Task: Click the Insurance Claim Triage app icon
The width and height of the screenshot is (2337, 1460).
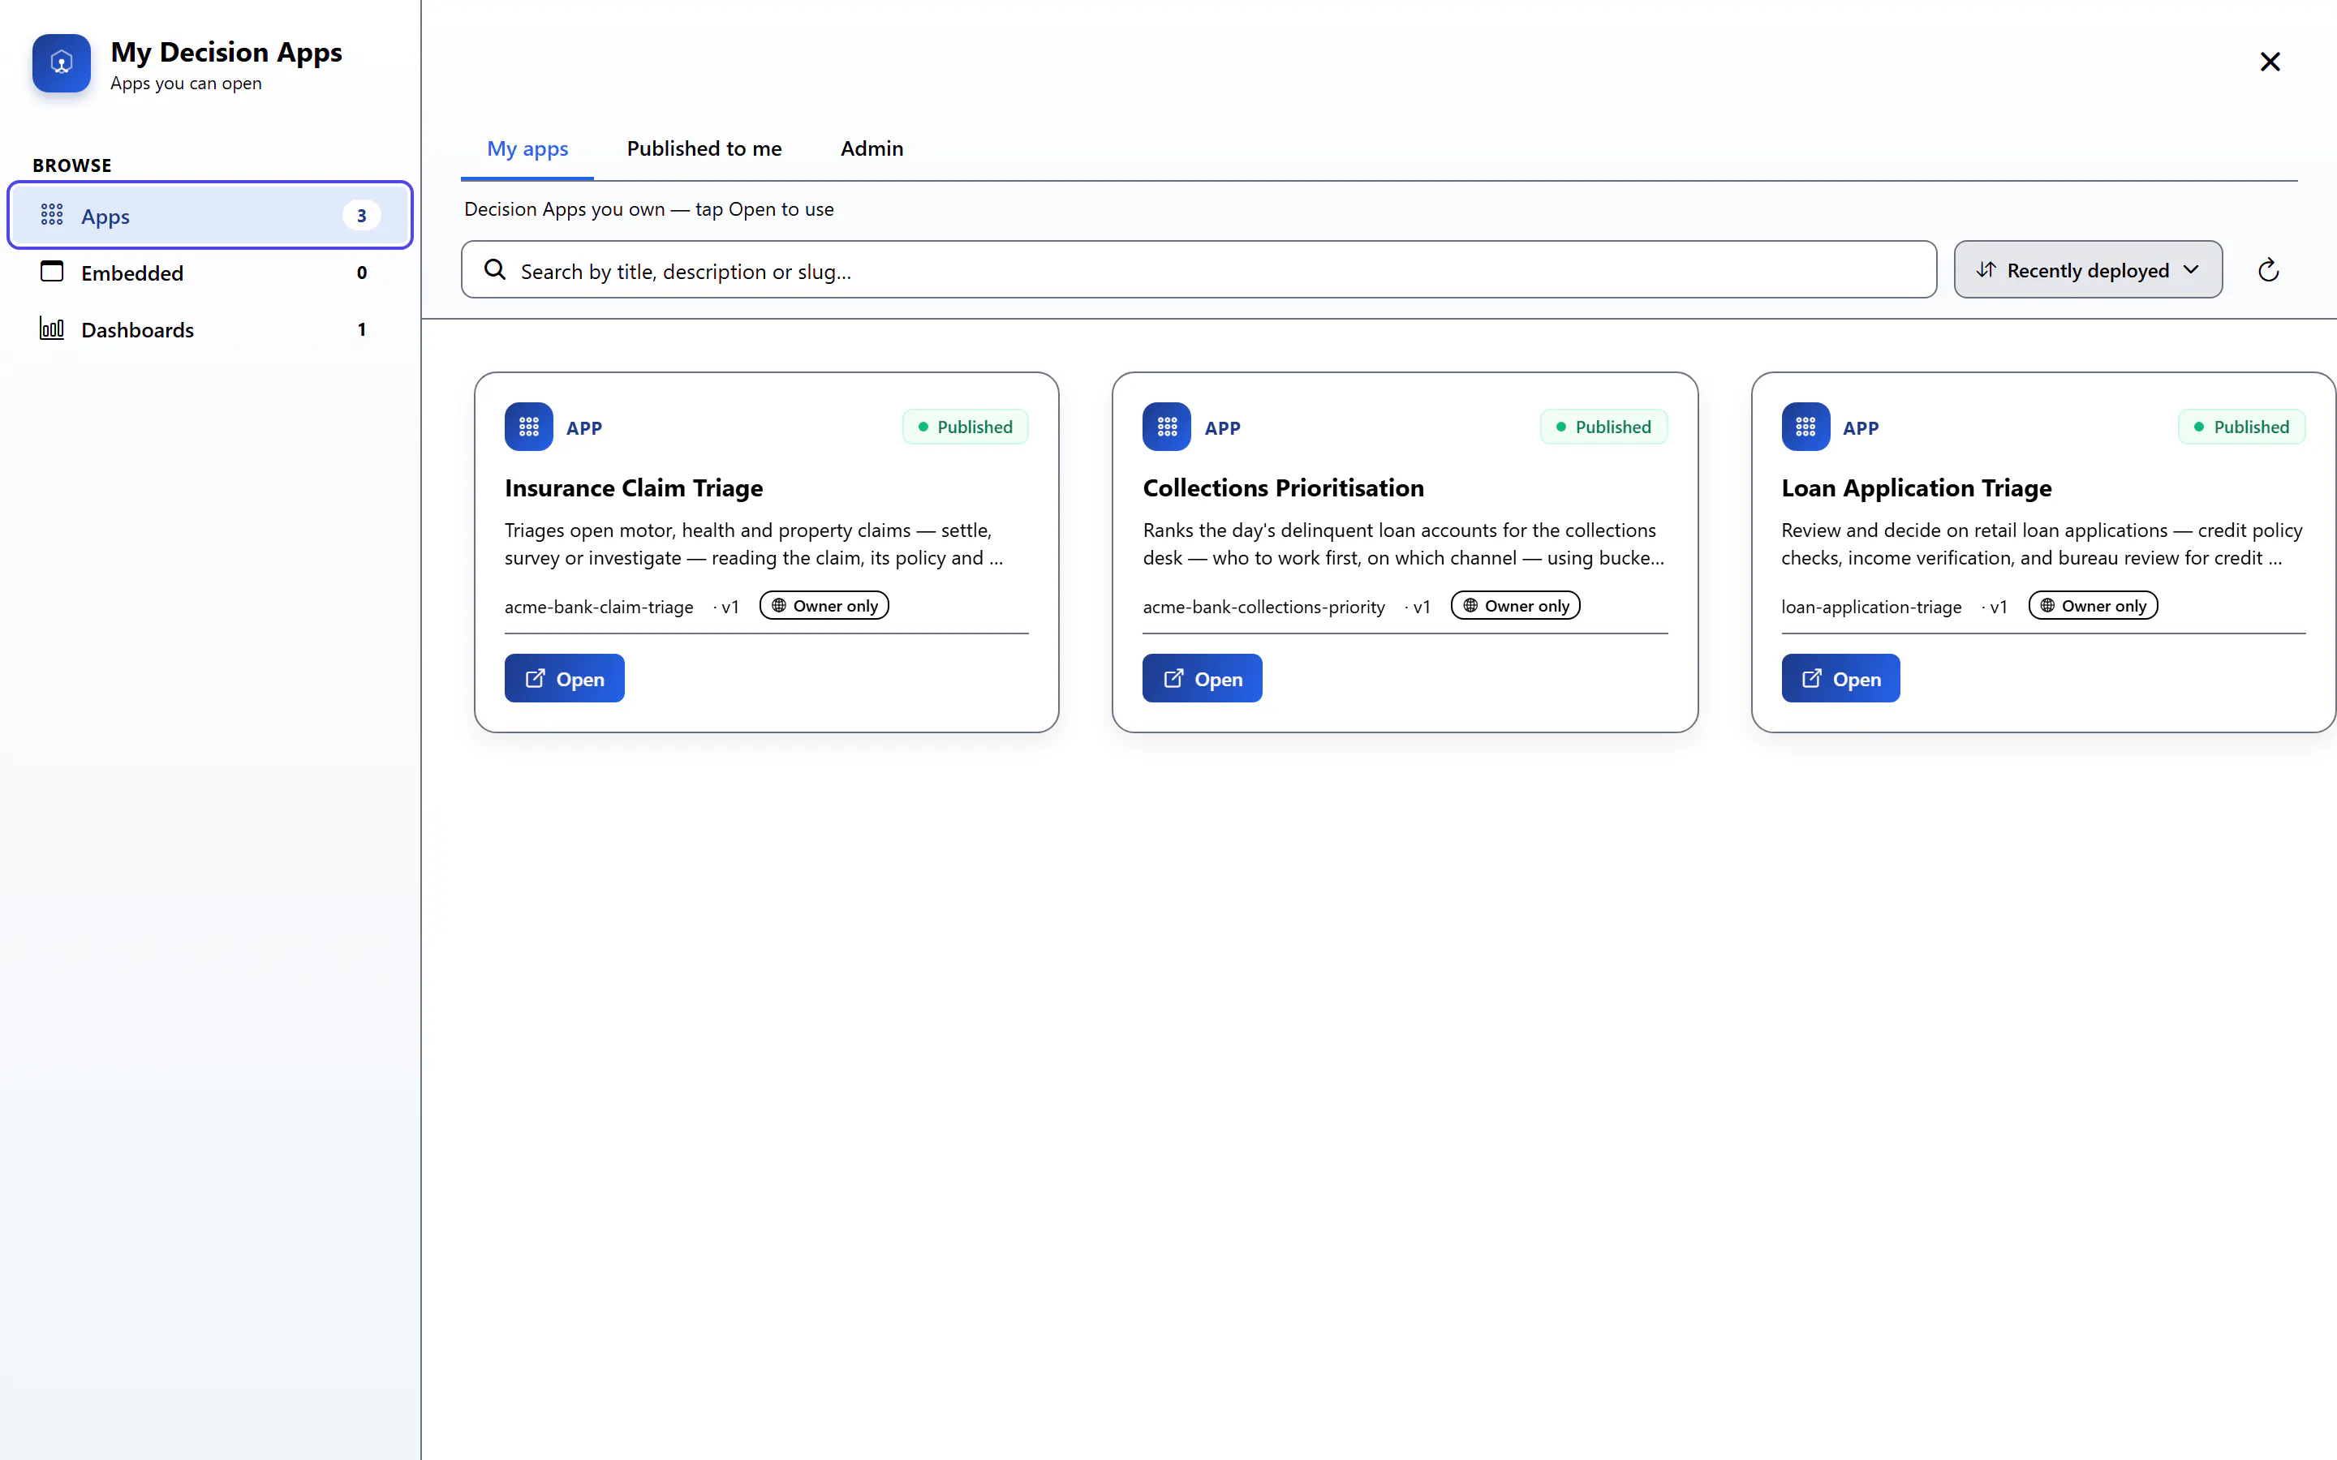Action: (528, 427)
